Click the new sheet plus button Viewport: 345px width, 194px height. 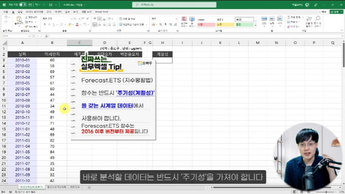89,188
